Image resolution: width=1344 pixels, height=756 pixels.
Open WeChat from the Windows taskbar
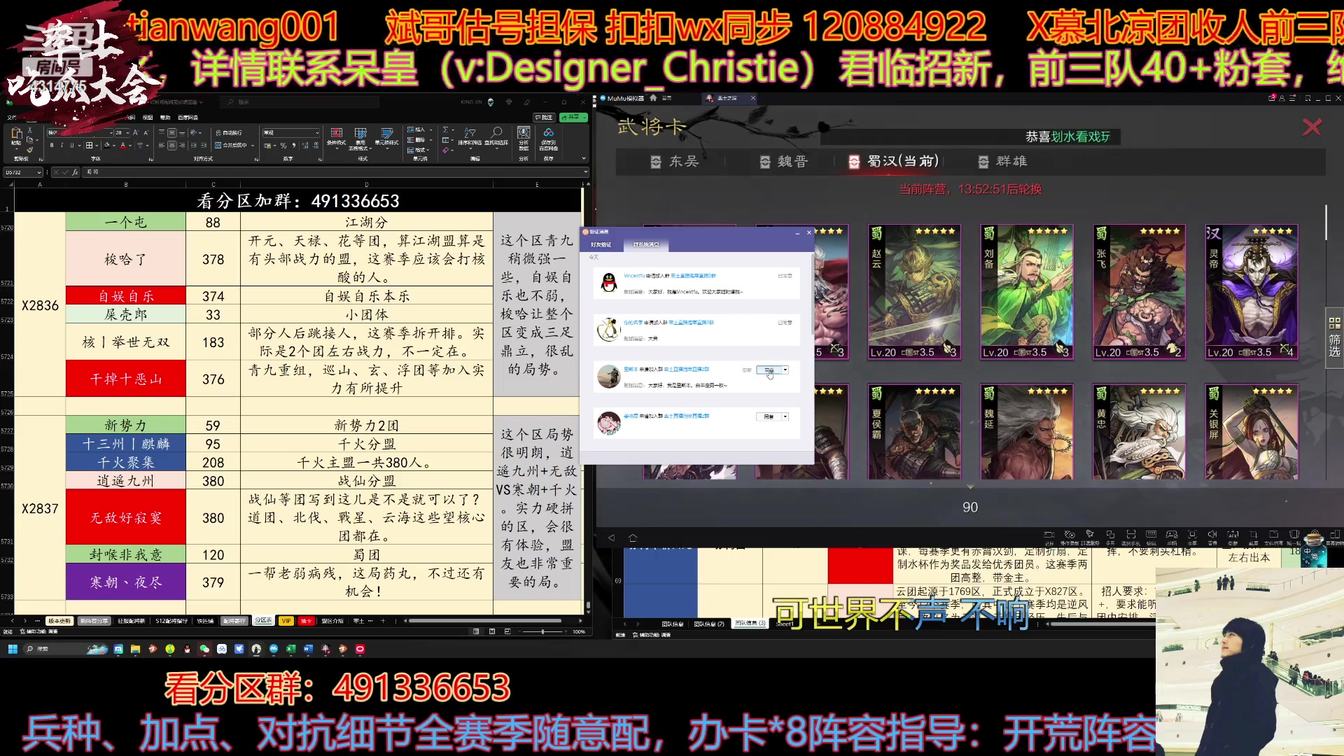tap(204, 649)
